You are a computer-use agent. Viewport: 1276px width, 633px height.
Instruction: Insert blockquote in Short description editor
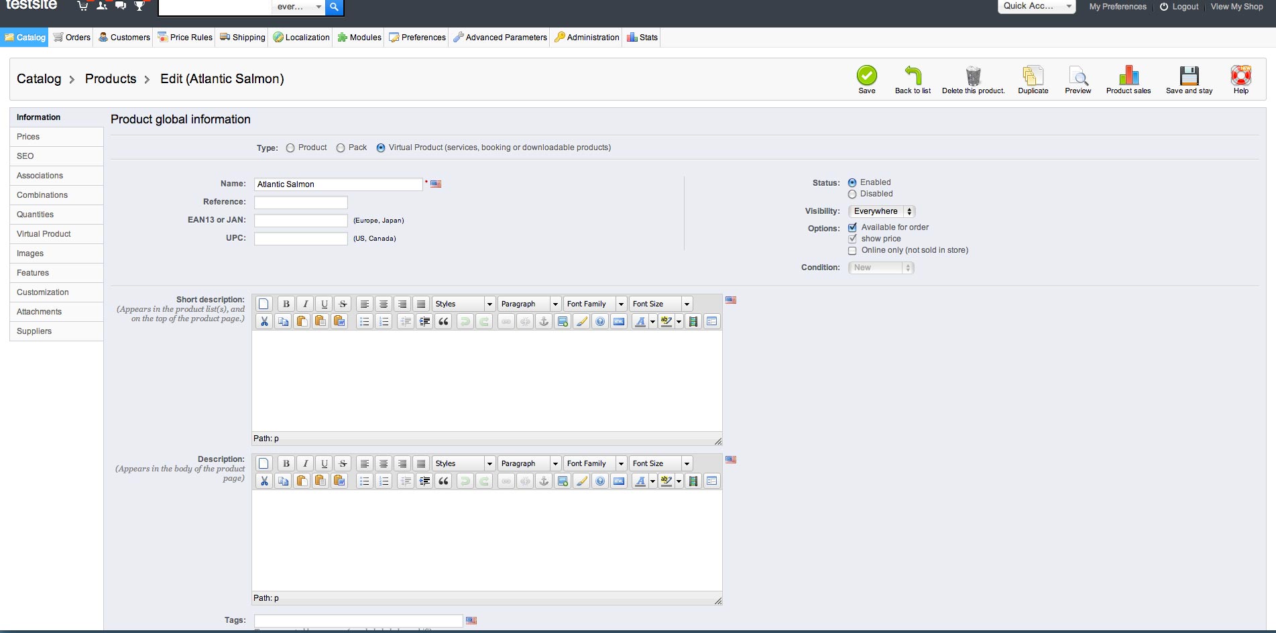[443, 321]
